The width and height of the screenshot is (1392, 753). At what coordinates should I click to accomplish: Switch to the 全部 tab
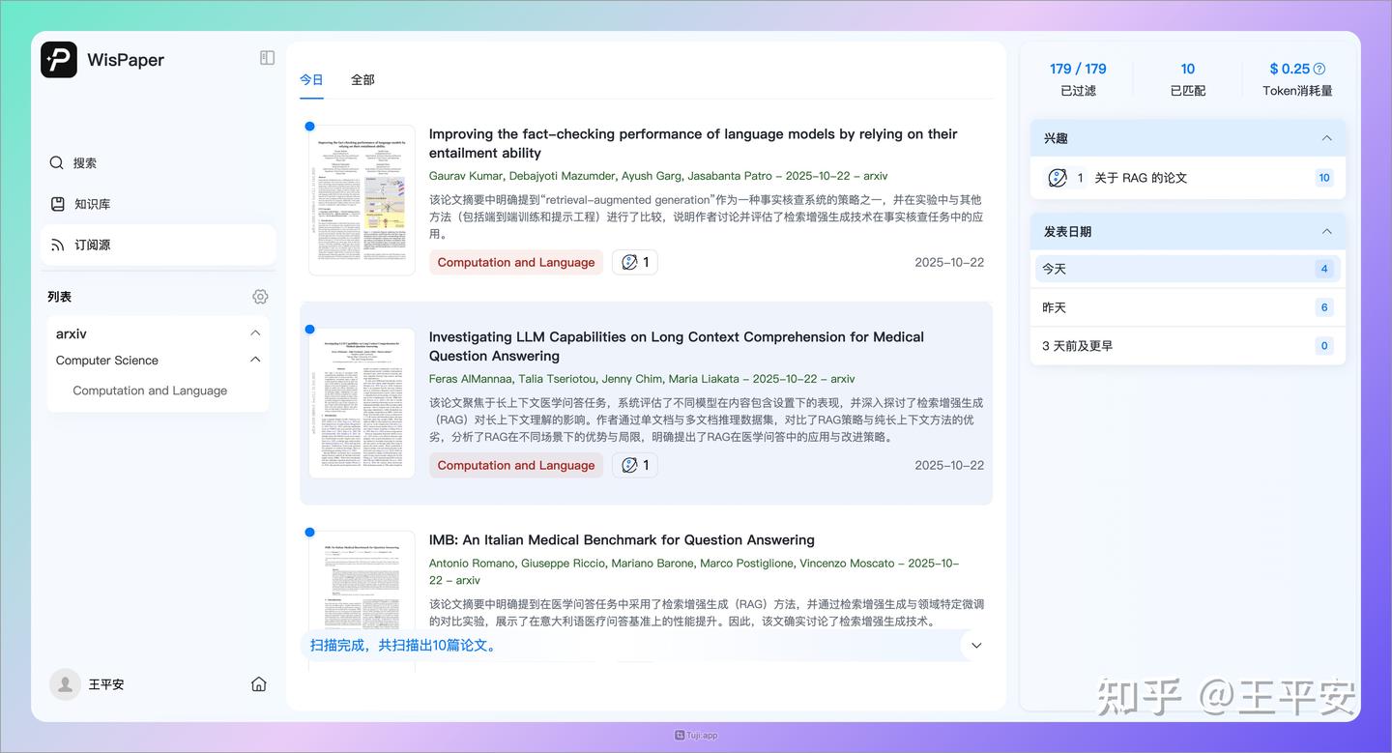point(362,79)
